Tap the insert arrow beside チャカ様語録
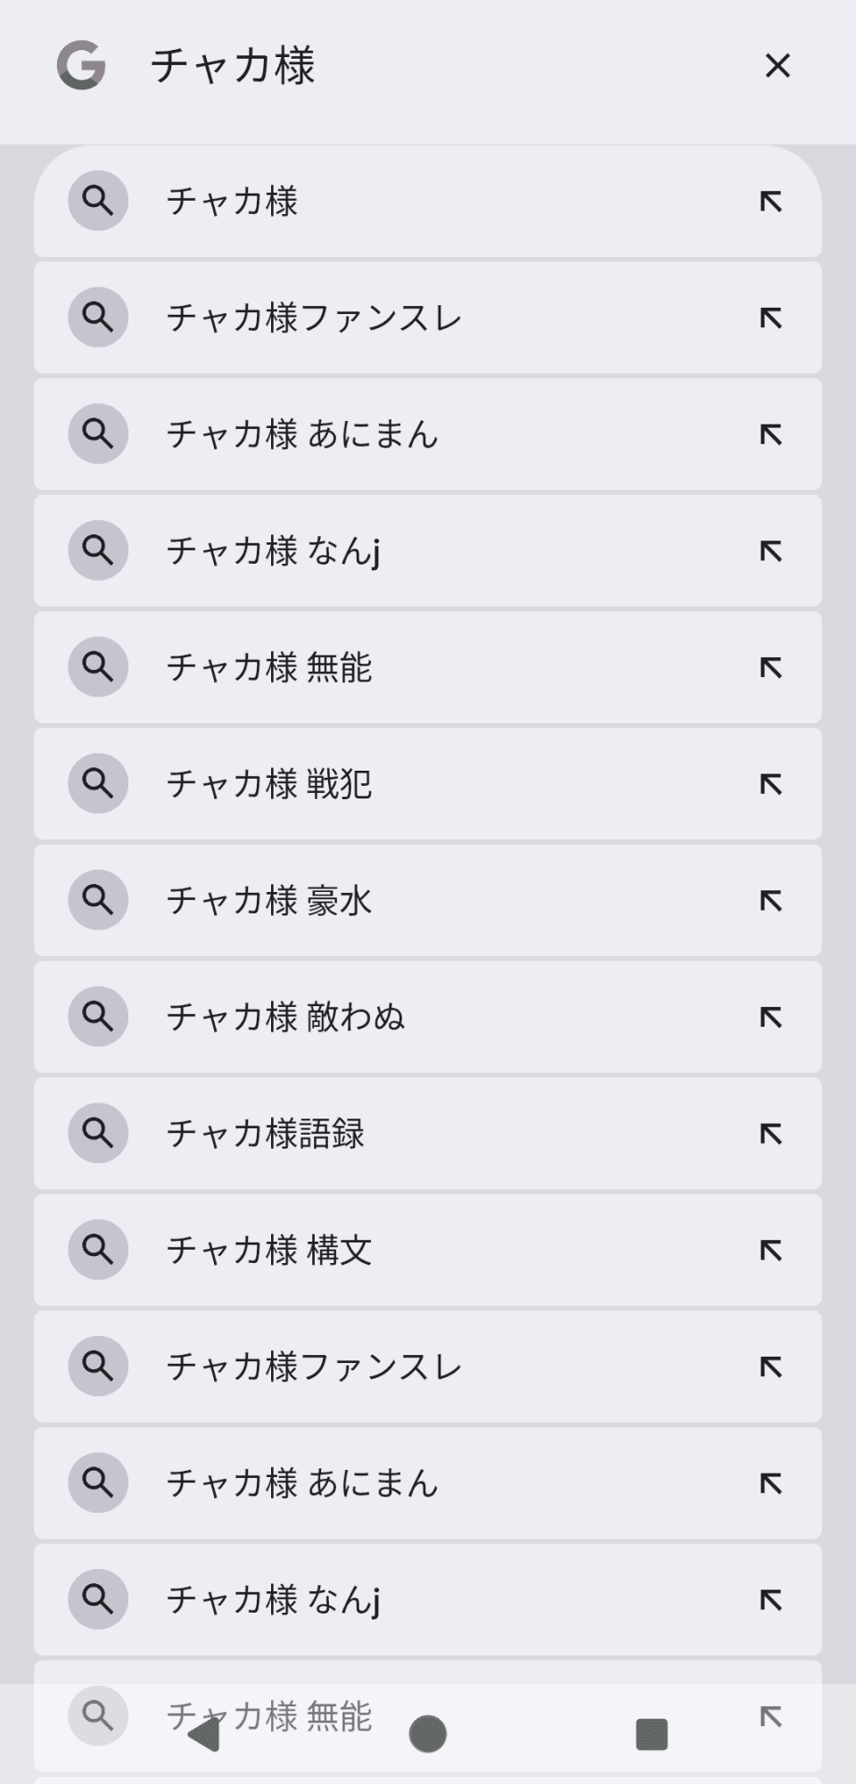The height and width of the screenshot is (1784, 856). point(770,1134)
